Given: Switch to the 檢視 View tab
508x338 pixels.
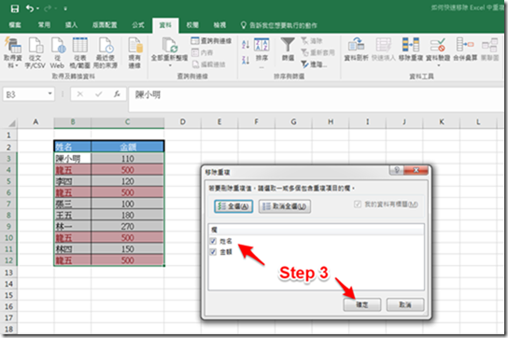Looking at the screenshot, I should coord(219,25).
